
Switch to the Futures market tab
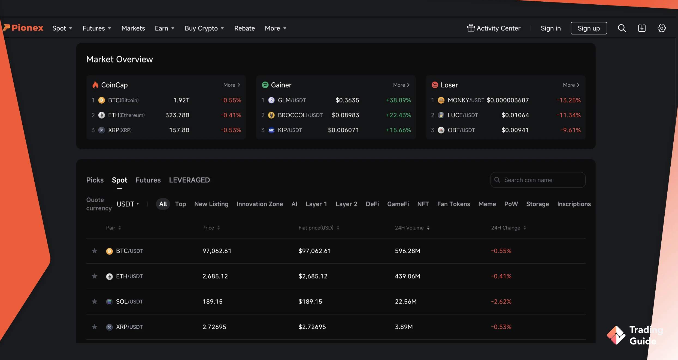[x=148, y=180]
